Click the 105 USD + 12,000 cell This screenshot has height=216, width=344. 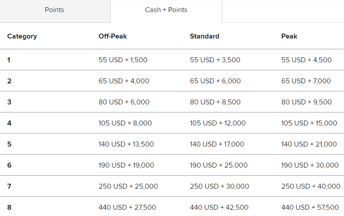click(x=218, y=123)
